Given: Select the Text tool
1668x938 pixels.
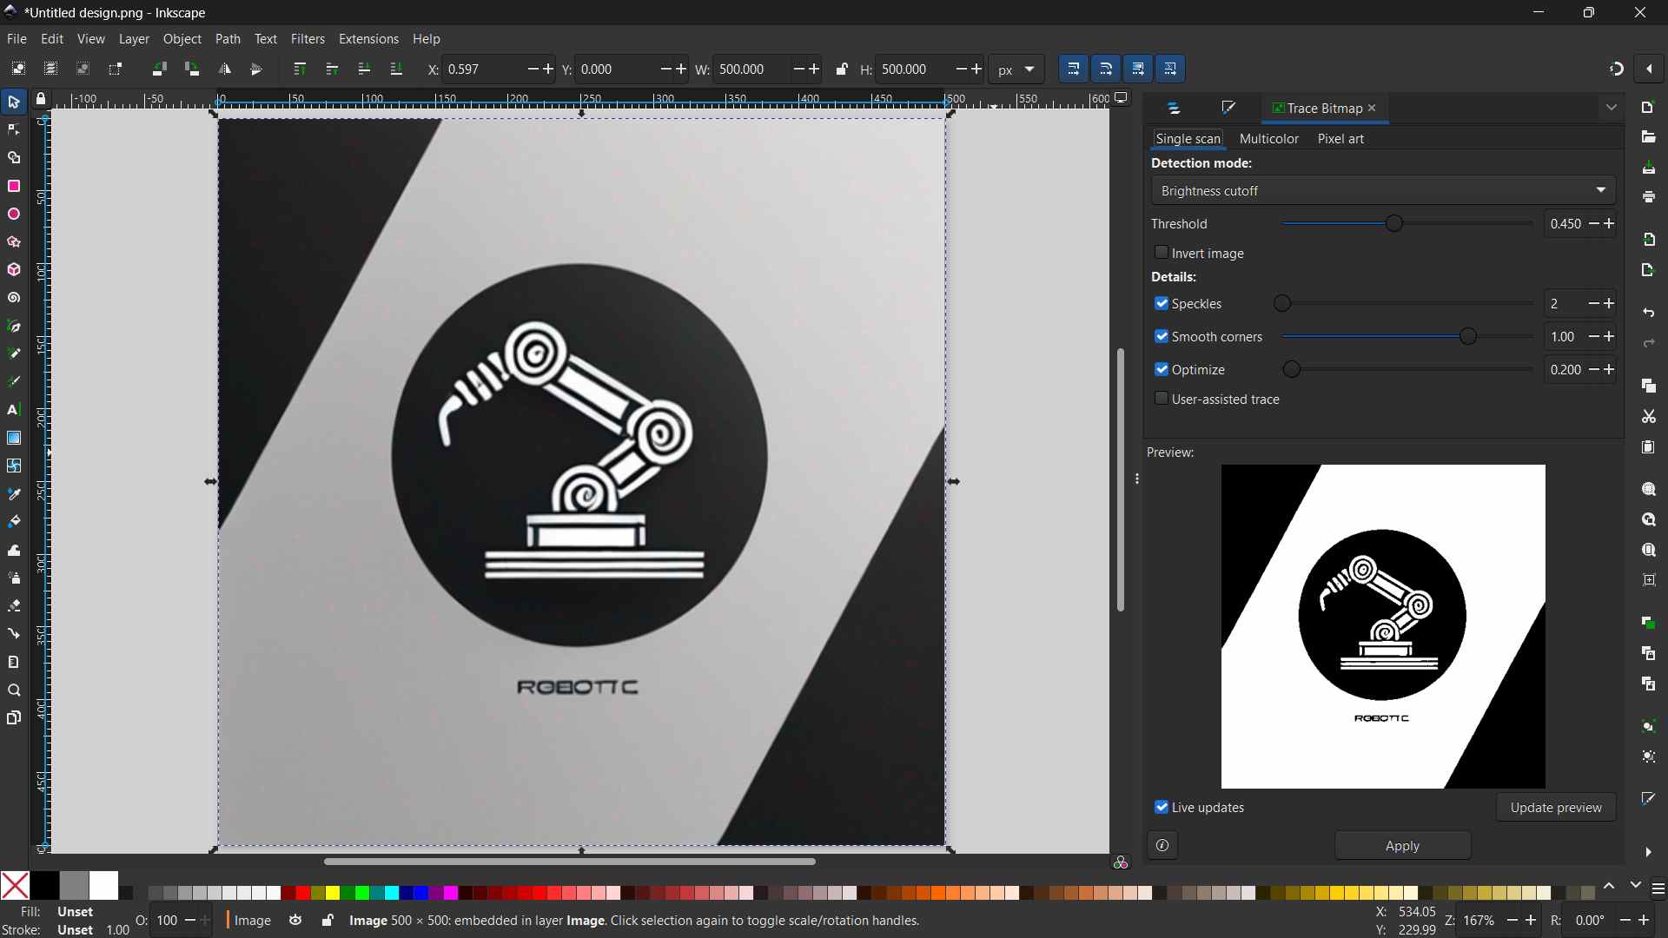Looking at the screenshot, I should (14, 410).
